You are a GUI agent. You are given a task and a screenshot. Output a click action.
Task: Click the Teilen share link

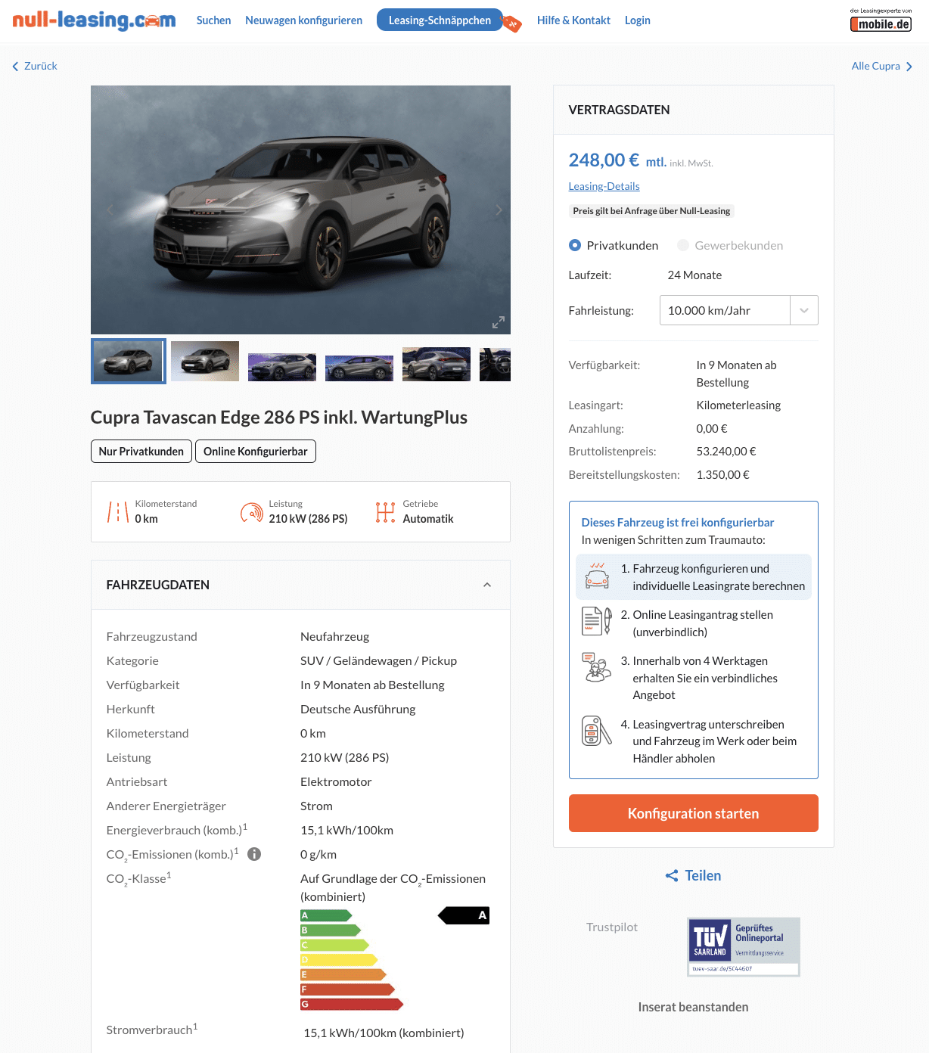coord(693,875)
